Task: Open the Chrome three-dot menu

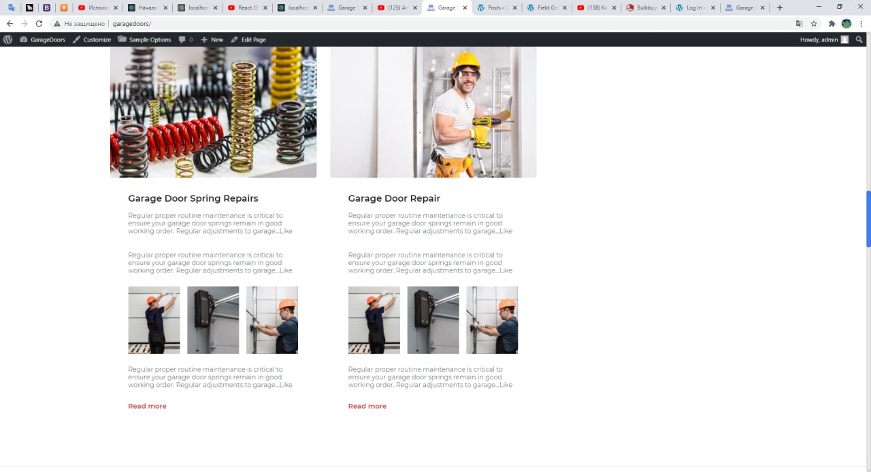Action: 861,23
